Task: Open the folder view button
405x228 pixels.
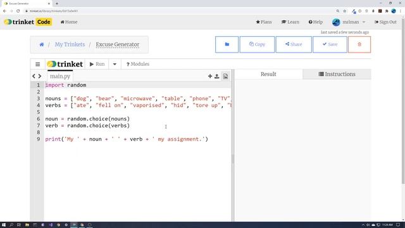Action: (227, 44)
